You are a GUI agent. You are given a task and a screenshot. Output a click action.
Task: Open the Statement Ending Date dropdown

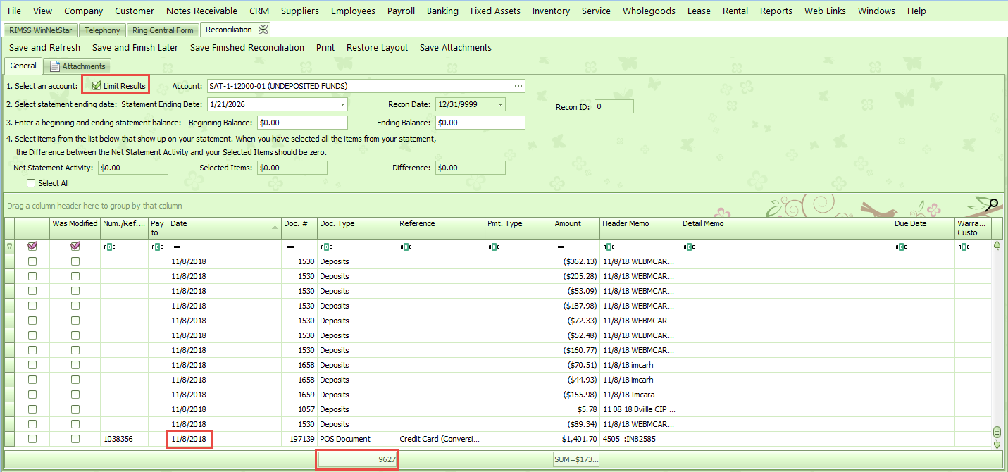(342, 104)
